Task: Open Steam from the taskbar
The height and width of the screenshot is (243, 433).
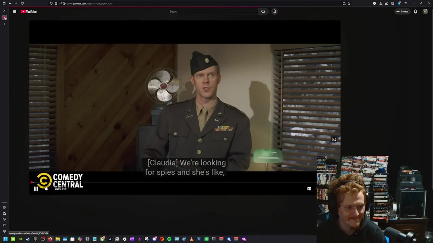Action: (28, 239)
